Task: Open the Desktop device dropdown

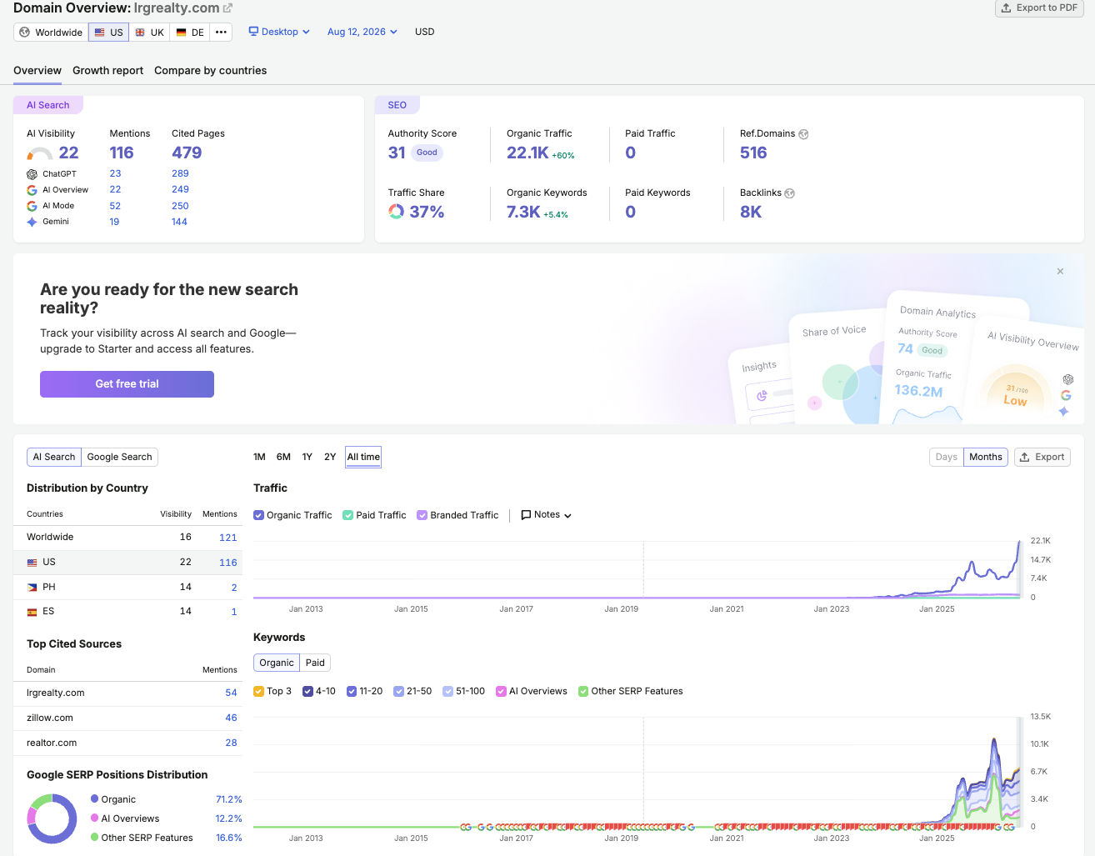Action: click(279, 32)
